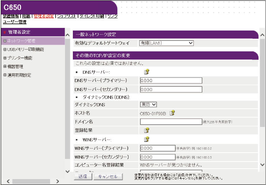This screenshot has width=266, height=185.
Task: Click the ドメイン名 text field
Action: pos(170,122)
